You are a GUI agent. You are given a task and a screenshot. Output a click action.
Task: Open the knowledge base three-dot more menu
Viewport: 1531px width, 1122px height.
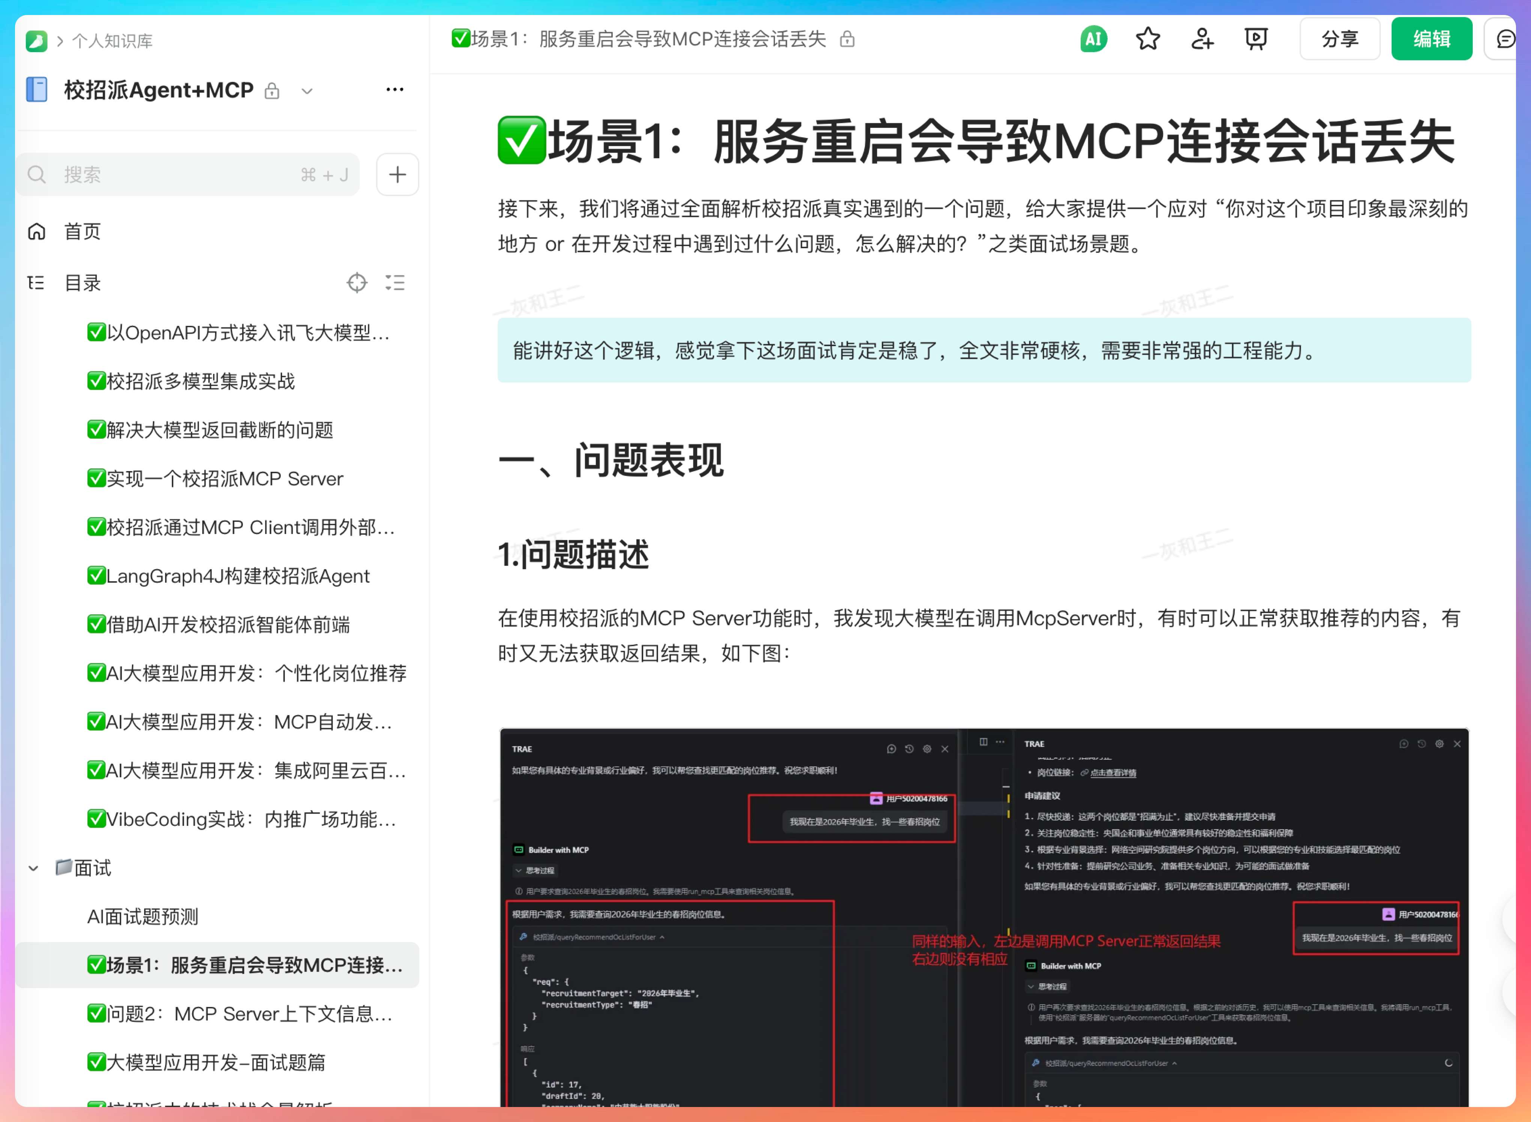tap(395, 90)
